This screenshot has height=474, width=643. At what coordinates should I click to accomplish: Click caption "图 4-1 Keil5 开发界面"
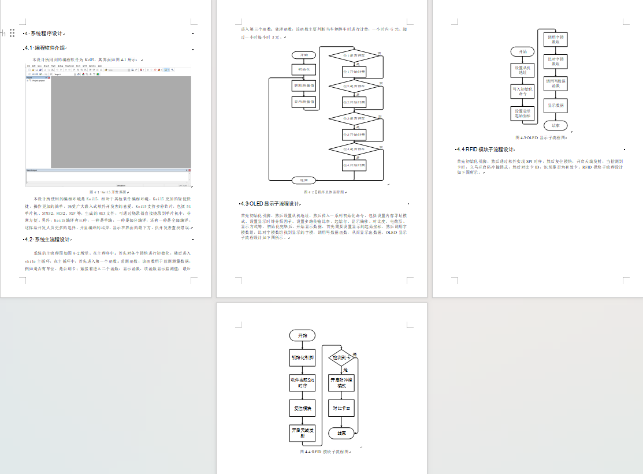108,192
